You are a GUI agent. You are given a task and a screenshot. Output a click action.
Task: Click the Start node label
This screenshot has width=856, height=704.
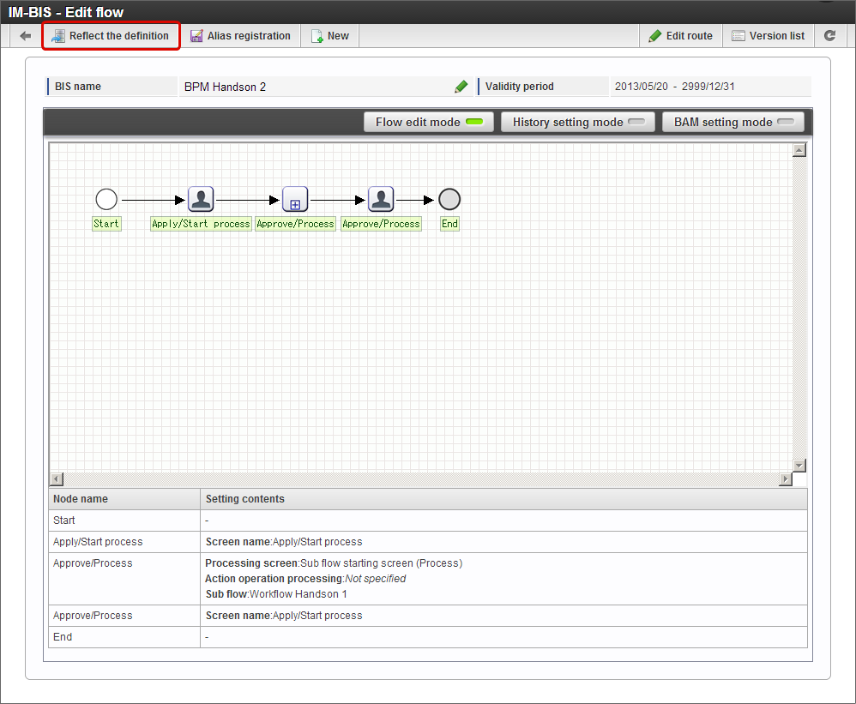click(x=106, y=224)
